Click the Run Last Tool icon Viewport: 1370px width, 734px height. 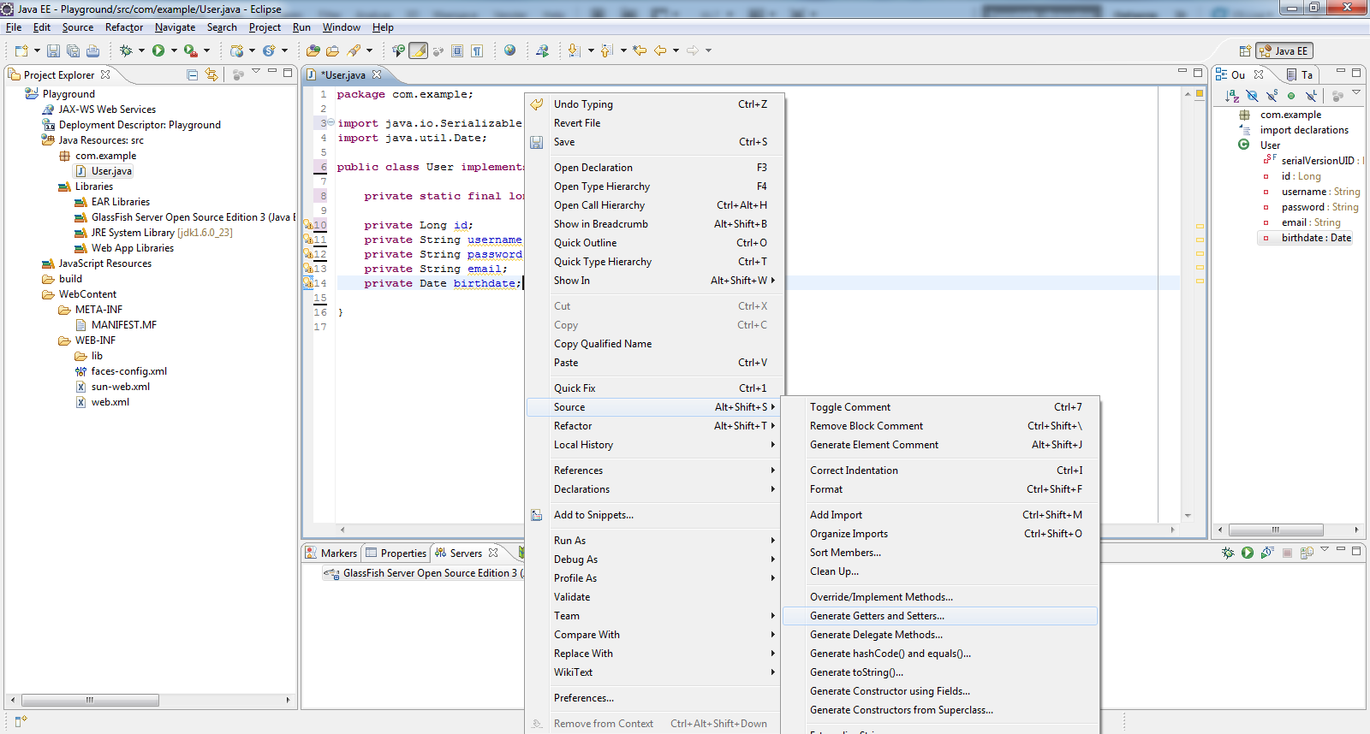(x=190, y=50)
